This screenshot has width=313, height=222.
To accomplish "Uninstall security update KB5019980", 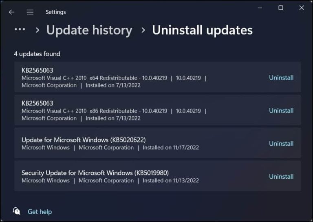I will pos(281,176).
